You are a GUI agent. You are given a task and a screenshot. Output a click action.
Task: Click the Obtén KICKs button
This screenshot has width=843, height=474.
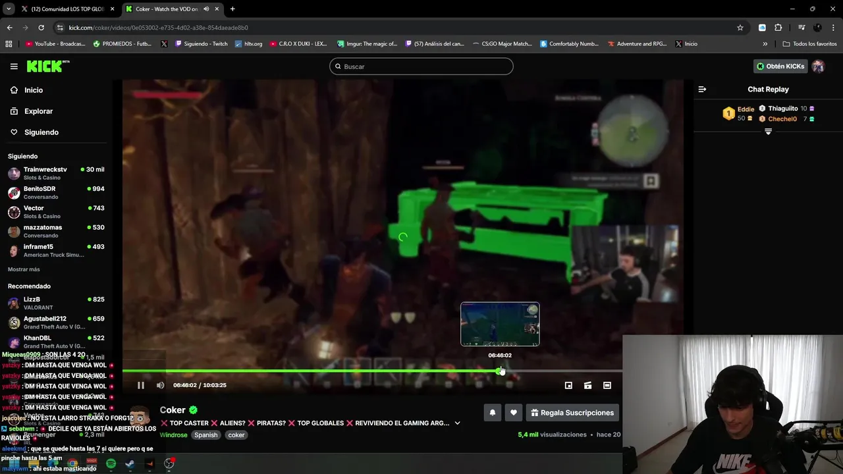point(780,66)
